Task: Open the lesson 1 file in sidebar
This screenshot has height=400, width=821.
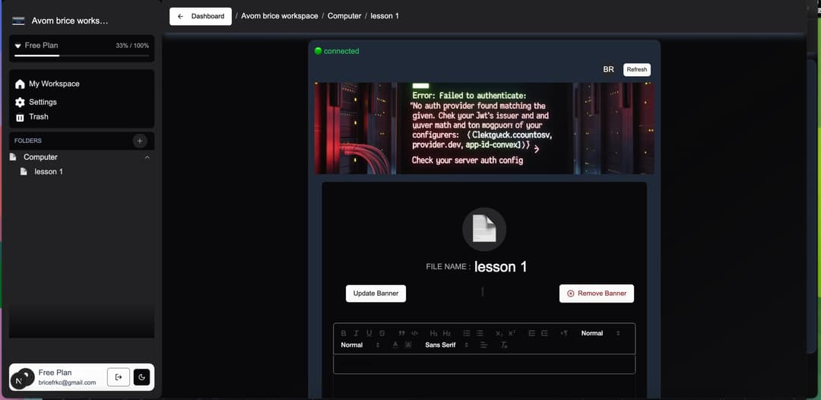Action: (48, 172)
